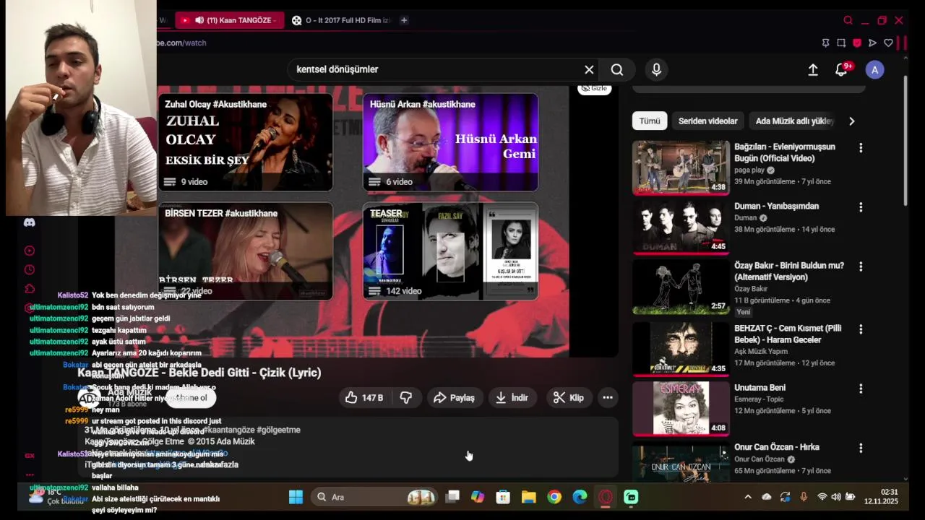Open more actions for Onur Can Özcan - Hırka
This screenshot has height=520, width=925.
[861, 448]
